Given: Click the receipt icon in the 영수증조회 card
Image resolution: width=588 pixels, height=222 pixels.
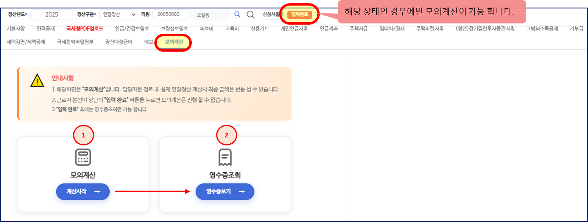Looking at the screenshot, I should 225,157.
